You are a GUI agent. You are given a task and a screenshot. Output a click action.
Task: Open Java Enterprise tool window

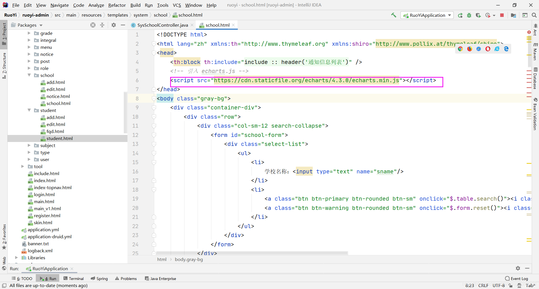160,279
